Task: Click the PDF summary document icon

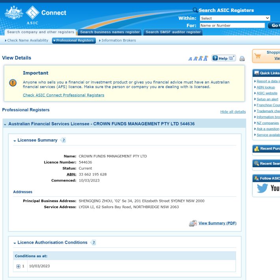Action: [x=192, y=224]
